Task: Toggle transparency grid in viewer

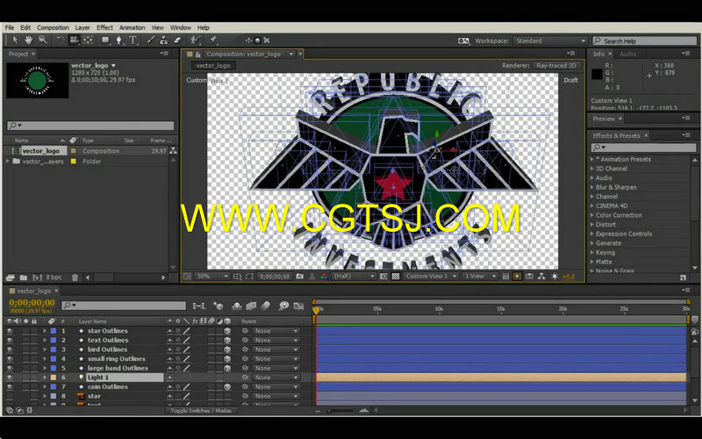Action: click(x=396, y=277)
